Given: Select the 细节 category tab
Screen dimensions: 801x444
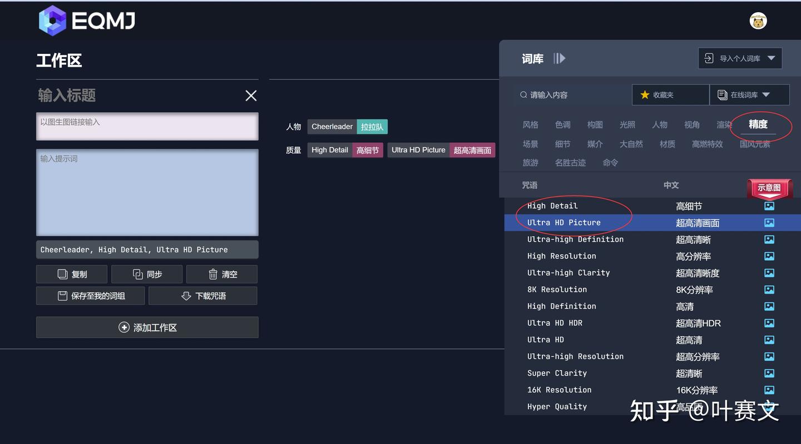Looking at the screenshot, I should click(x=562, y=144).
